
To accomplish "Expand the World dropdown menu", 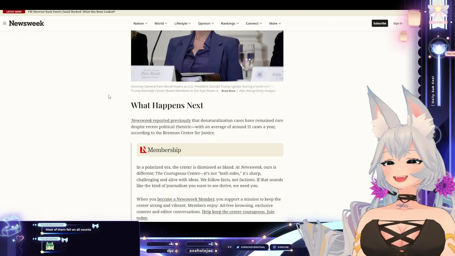I will click(x=161, y=23).
